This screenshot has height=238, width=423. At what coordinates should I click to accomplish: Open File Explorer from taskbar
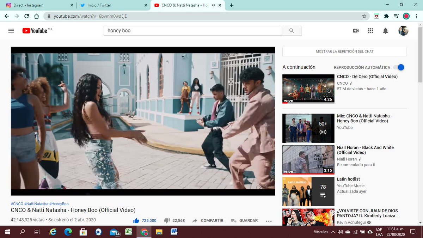159,232
